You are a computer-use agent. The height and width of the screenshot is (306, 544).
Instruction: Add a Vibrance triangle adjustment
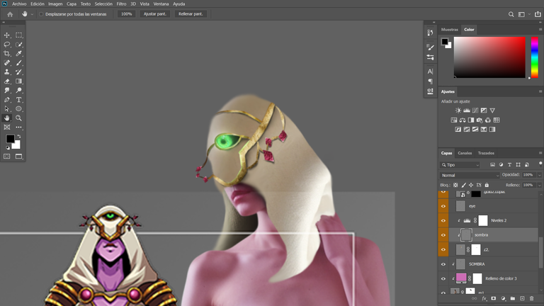click(x=492, y=110)
